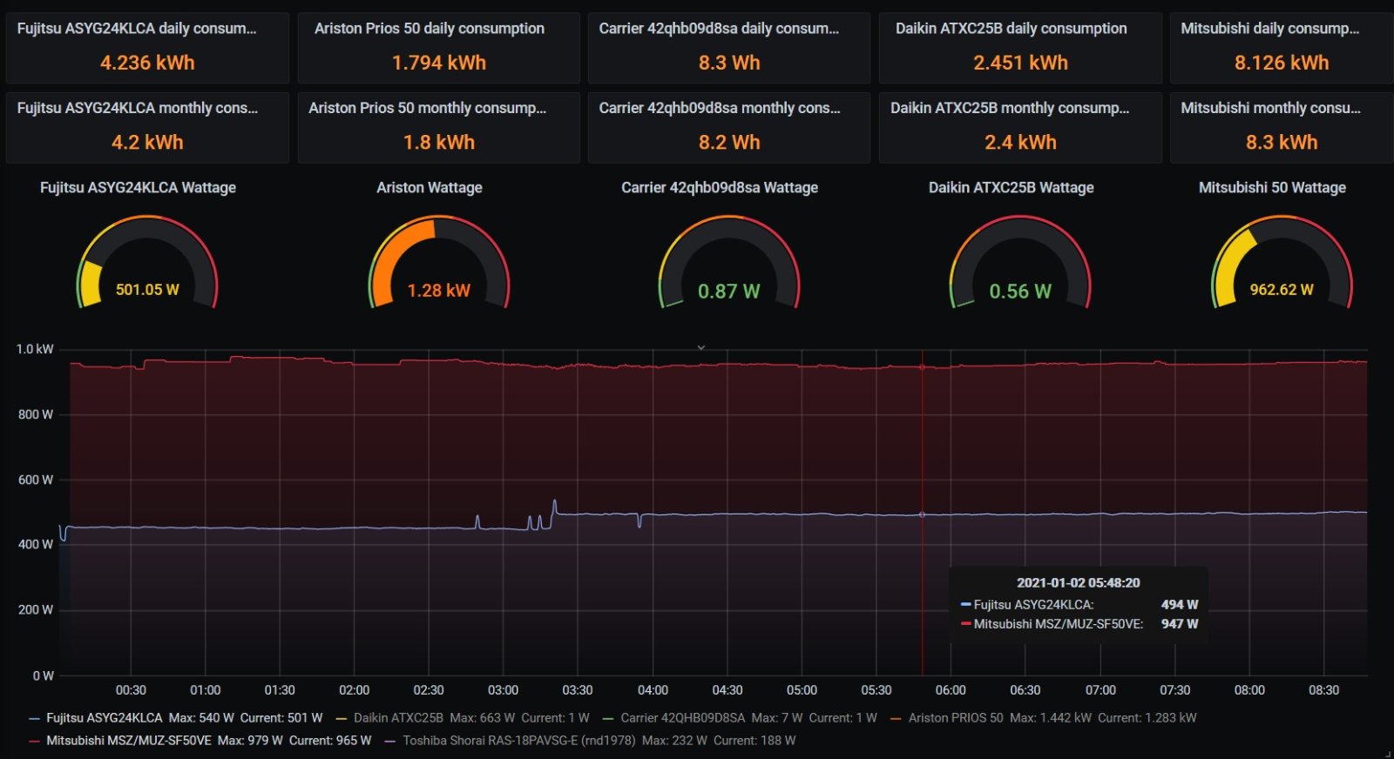Click the 06:00 label on the time axis
The height and width of the screenshot is (759, 1394).
(x=951, y=690)
